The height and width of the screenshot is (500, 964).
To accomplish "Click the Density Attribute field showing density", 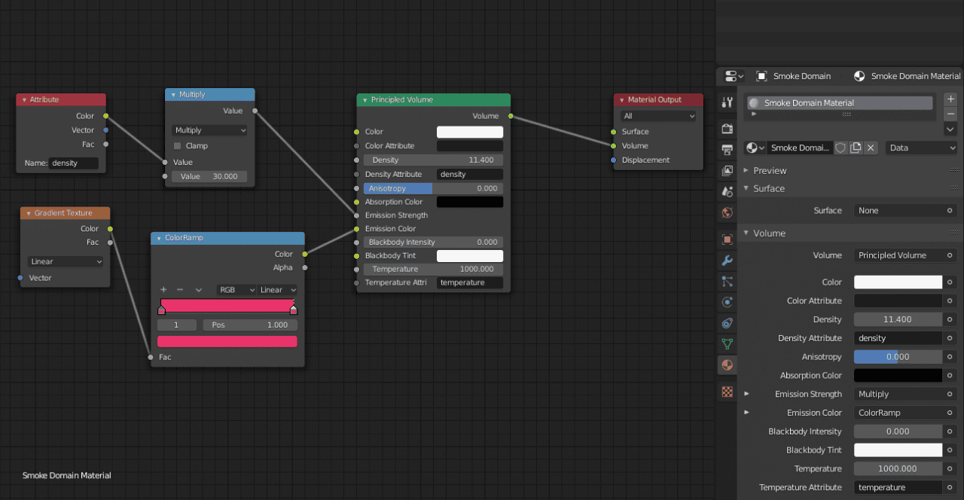I will (x=469, y=174).
